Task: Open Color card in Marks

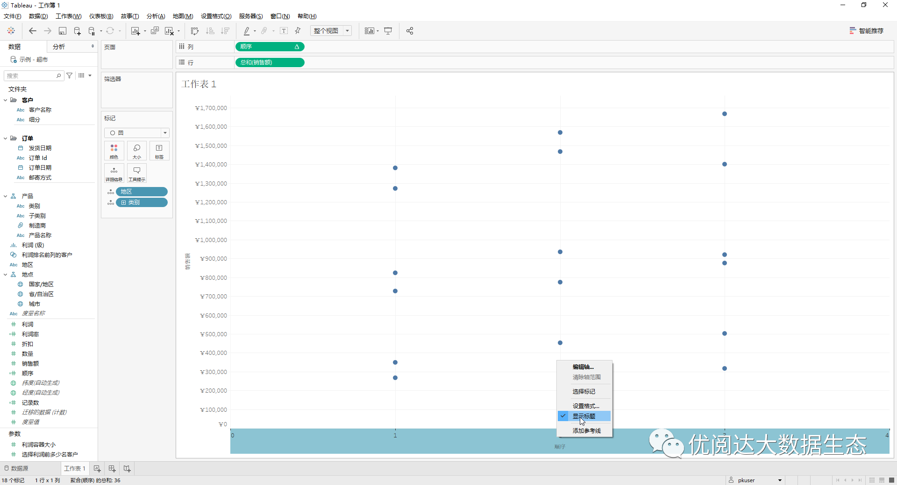Action: point(114,151)
